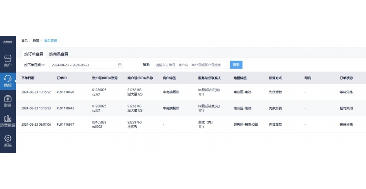This screenshot has height=189, width=366.
Task: Click date 2024-08-23 09:07:06
Action: point(36,125)
